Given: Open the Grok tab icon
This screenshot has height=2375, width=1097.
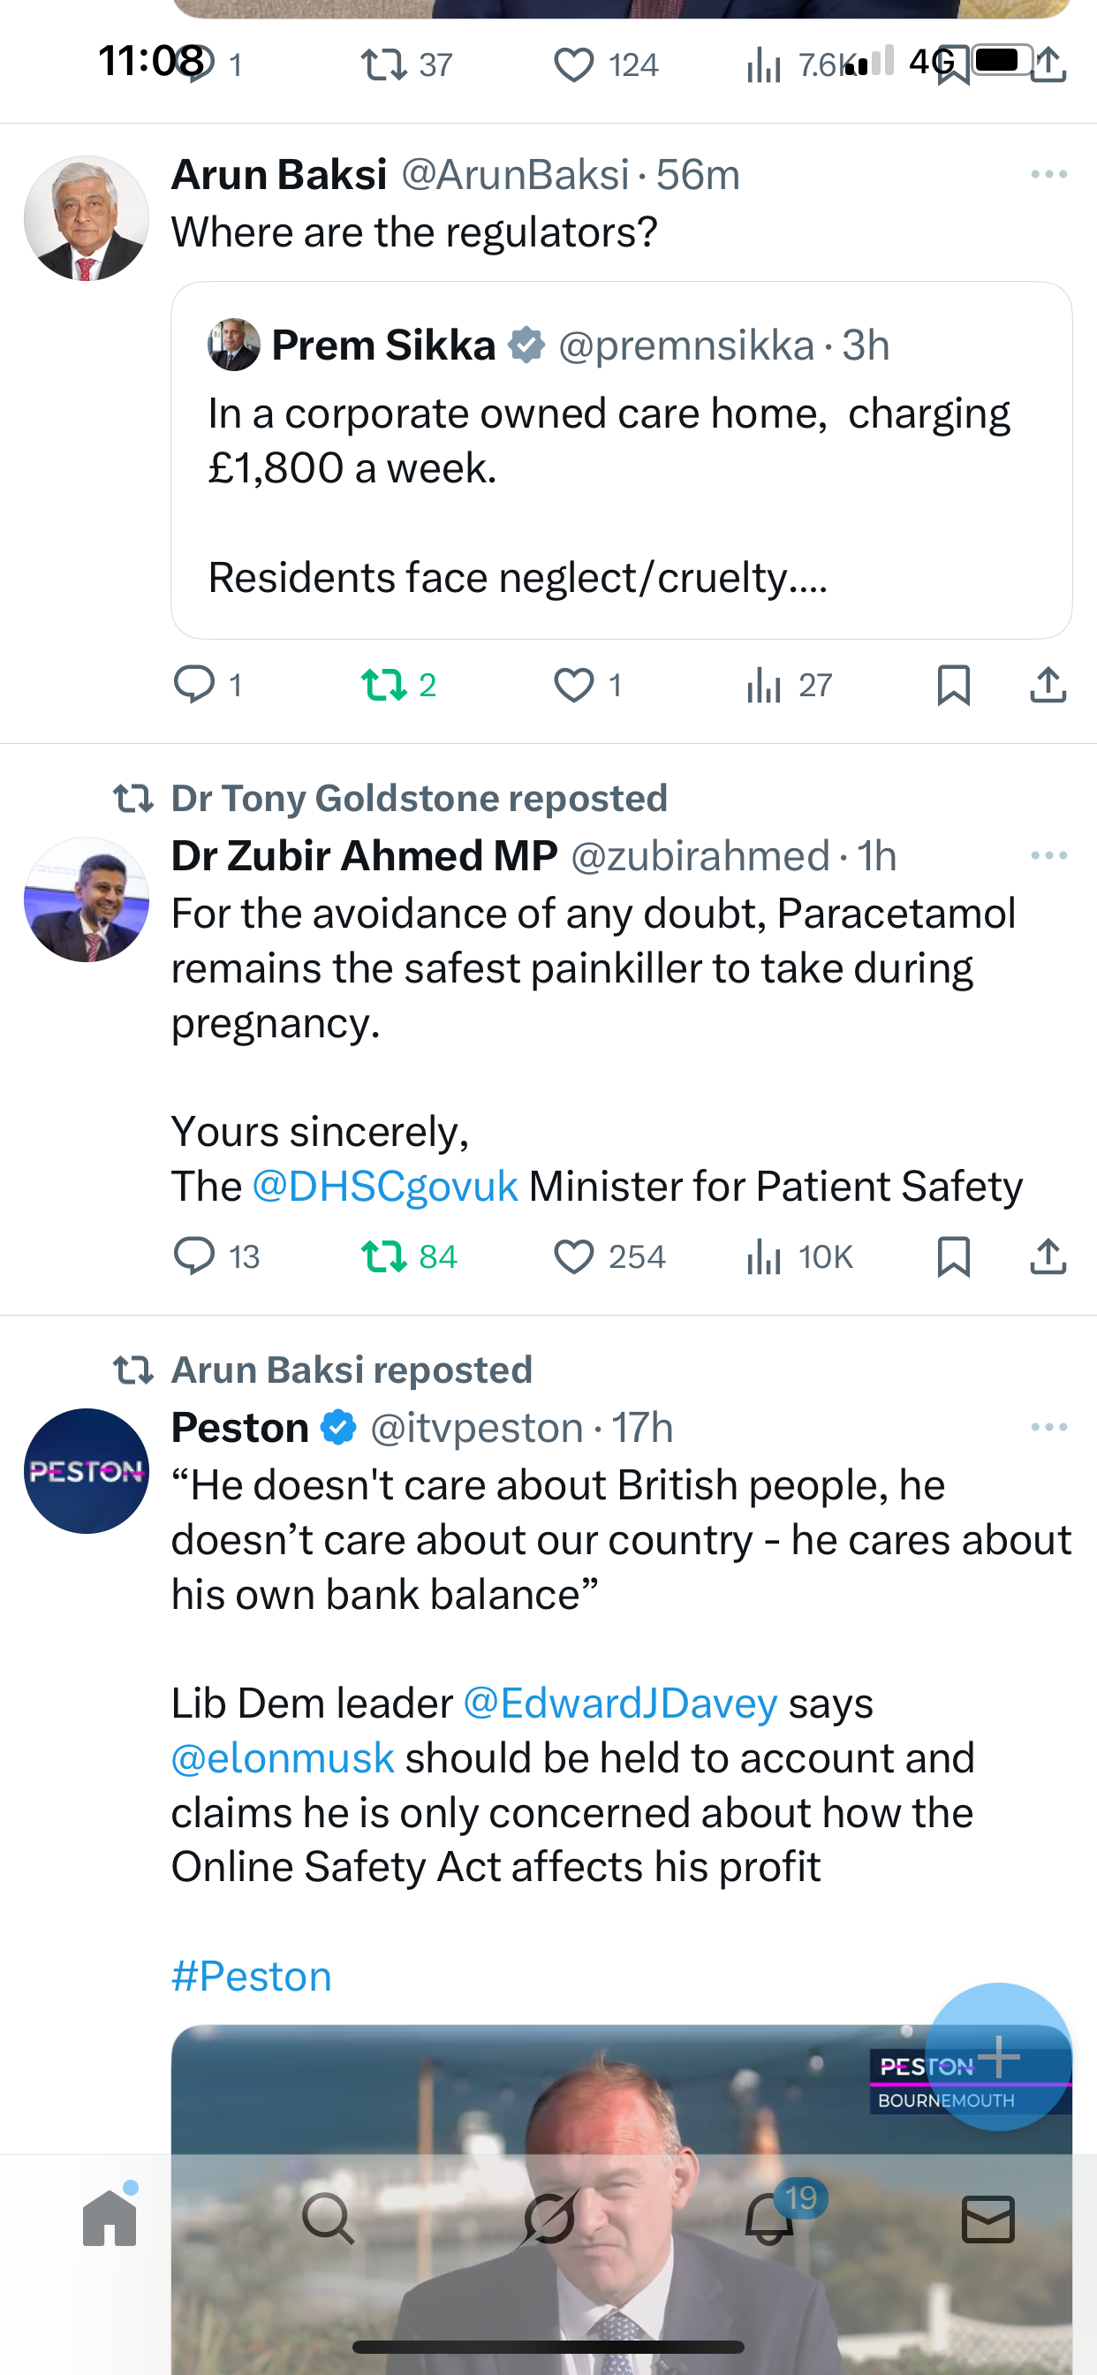Looking at the screenshot, I should click(x=549, y=2218).
